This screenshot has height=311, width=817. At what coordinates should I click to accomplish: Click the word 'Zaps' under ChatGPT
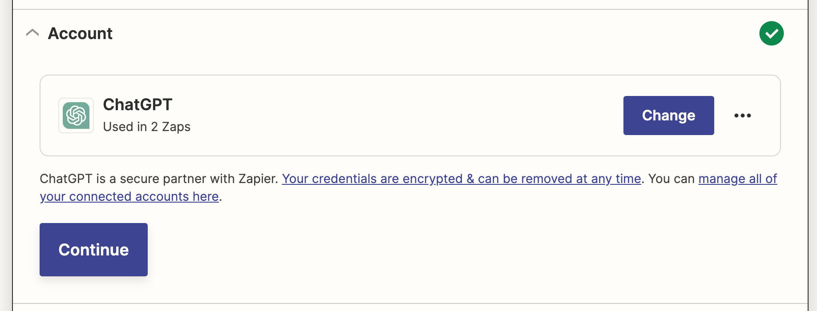coord(176,127)
